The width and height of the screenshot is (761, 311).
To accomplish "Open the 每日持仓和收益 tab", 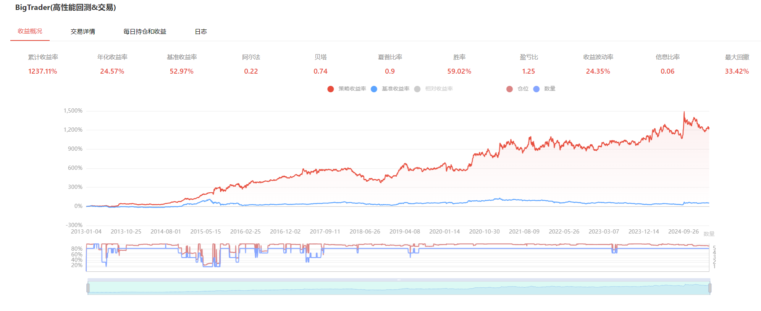I will coord(145,32).
